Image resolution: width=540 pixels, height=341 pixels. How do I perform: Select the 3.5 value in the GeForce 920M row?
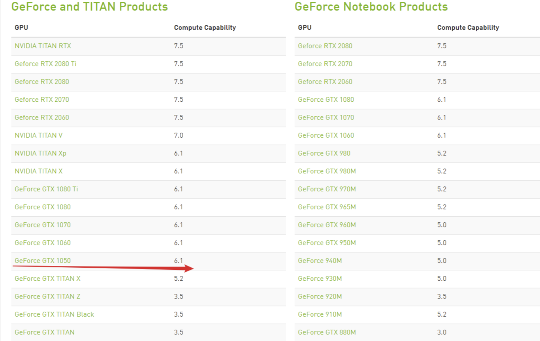pos(442,296)
